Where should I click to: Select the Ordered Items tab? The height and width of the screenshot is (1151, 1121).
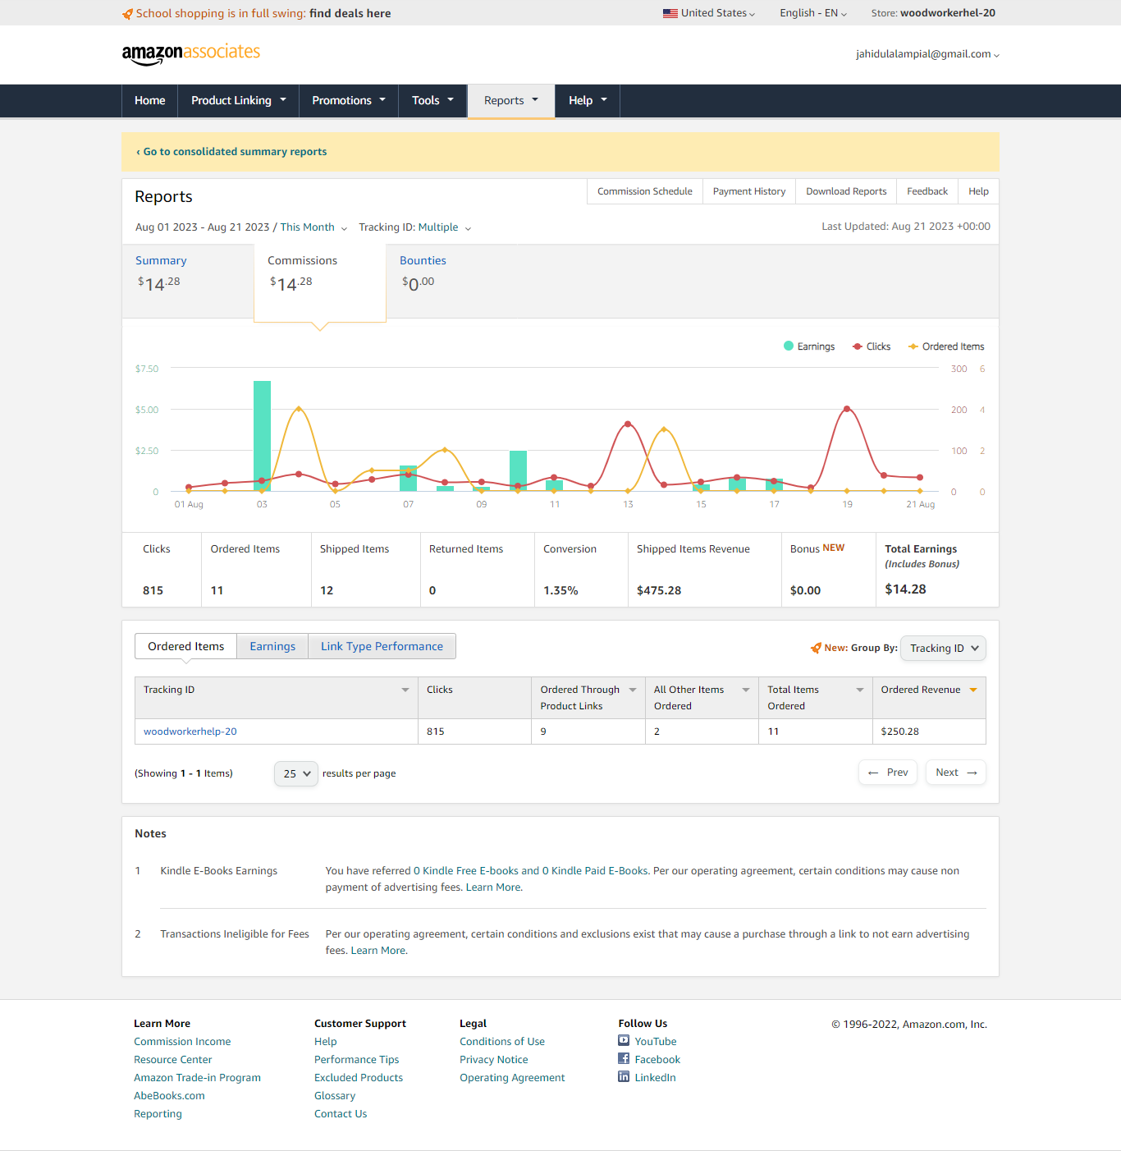[x=186, y=646]
